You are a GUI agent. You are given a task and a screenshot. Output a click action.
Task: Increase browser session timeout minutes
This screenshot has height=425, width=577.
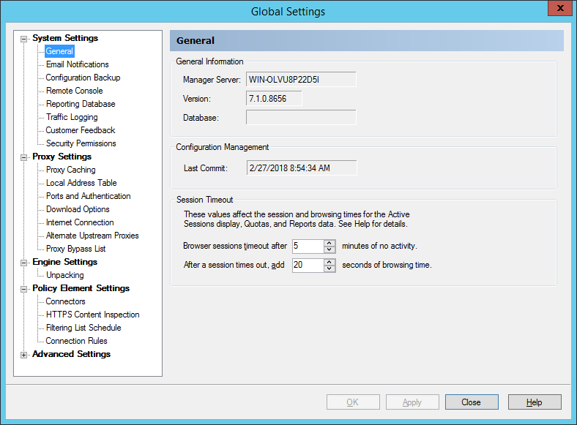330,243
